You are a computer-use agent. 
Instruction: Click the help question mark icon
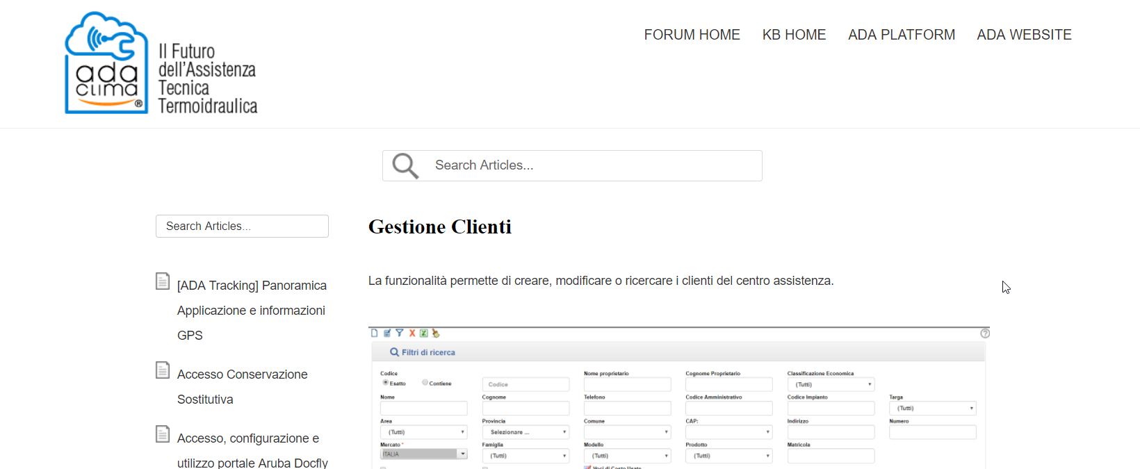point(985,334)
